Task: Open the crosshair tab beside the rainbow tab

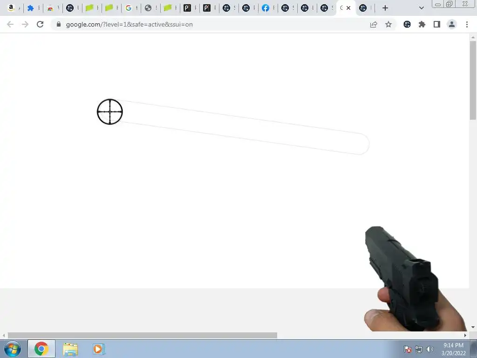Action: (70, 8)
